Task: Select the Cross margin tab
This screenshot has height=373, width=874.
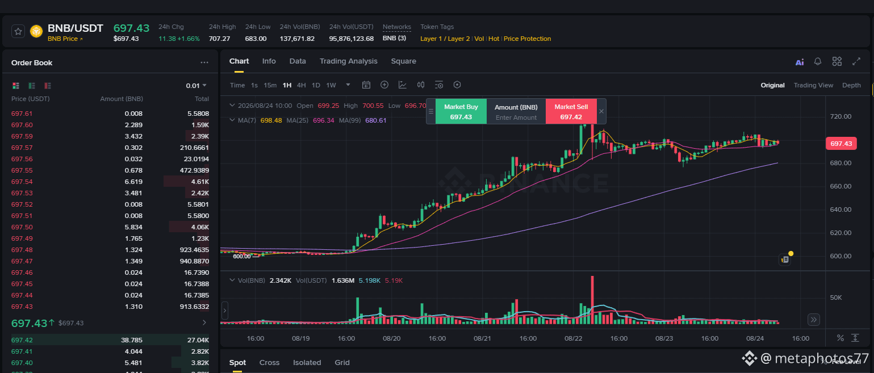Action: point(270,362)
